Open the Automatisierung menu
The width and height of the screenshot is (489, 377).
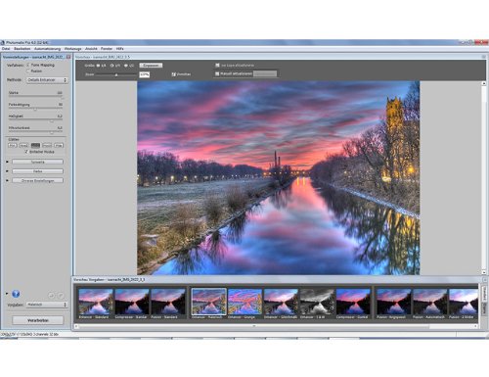[x=48, y=49]
